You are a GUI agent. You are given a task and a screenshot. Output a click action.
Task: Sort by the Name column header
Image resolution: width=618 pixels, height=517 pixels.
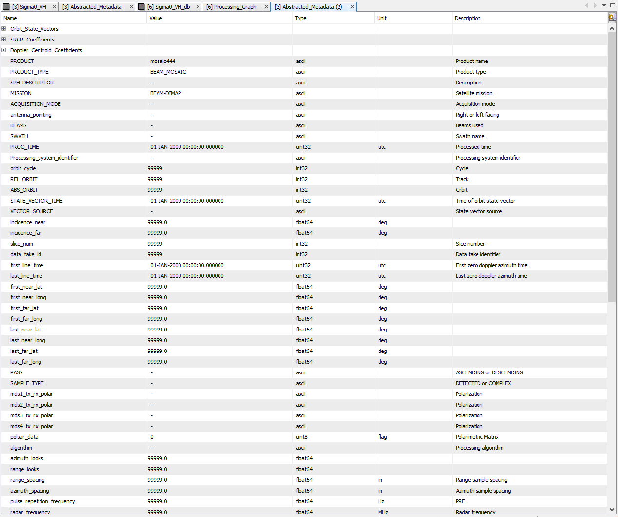pyautogui.click(x=74, y=18)
